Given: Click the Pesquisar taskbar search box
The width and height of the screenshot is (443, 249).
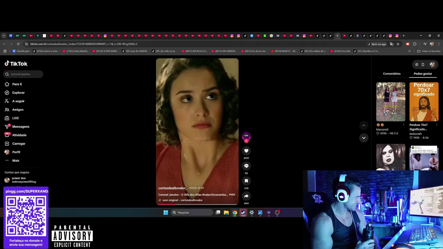Looking at the screenshot, I should pos(192,213).
